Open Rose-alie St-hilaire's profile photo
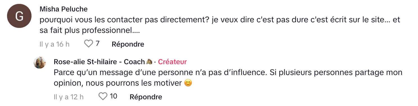418x106 pixels. click(39, 62)
